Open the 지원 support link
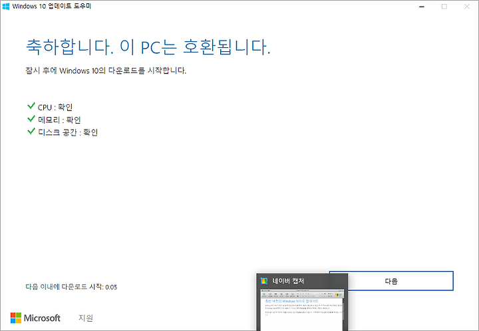This screenshot has height=331, width=479. tap(86, 318)
